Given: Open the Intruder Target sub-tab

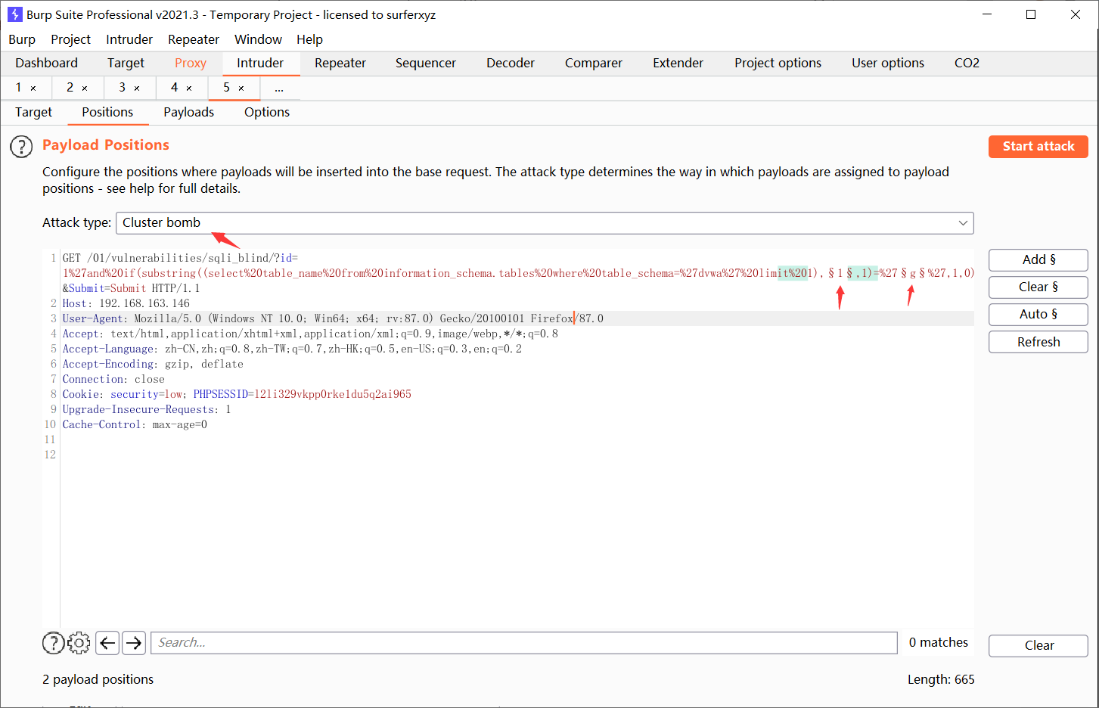Looking at the screenshot, I should [x=34, y=113].
